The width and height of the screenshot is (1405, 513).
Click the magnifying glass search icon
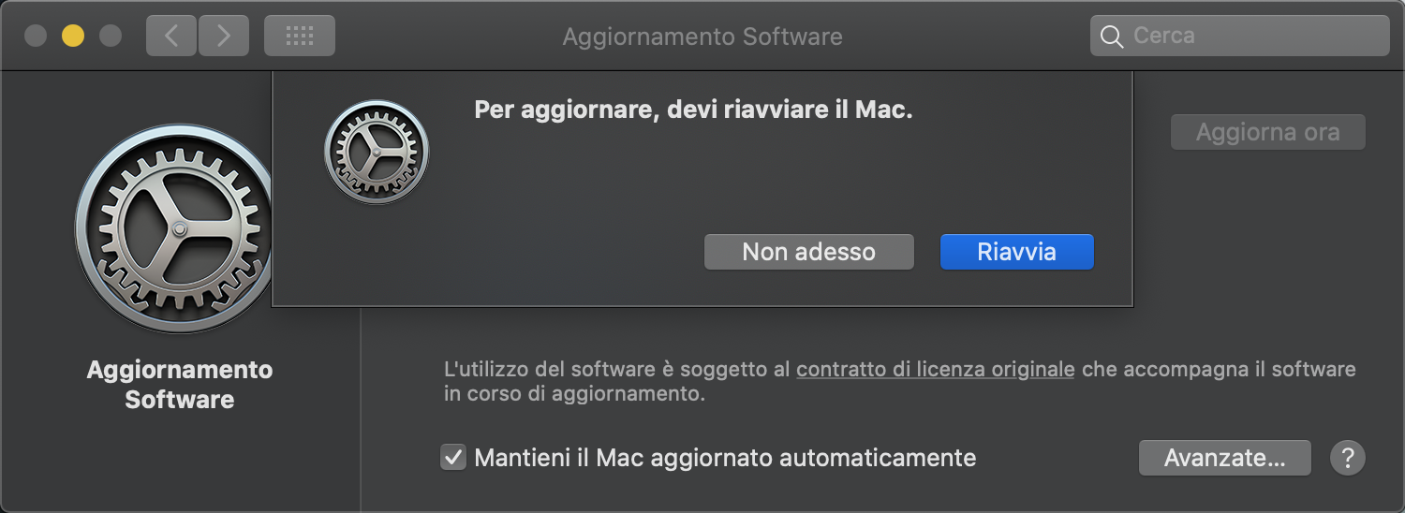1112,37
